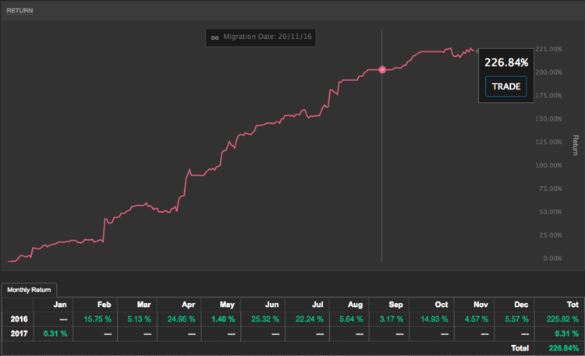Click the 2016 Apr value 24.66 %
The height and width of the screenshot is (356, 585).
[x=181, y=319]
